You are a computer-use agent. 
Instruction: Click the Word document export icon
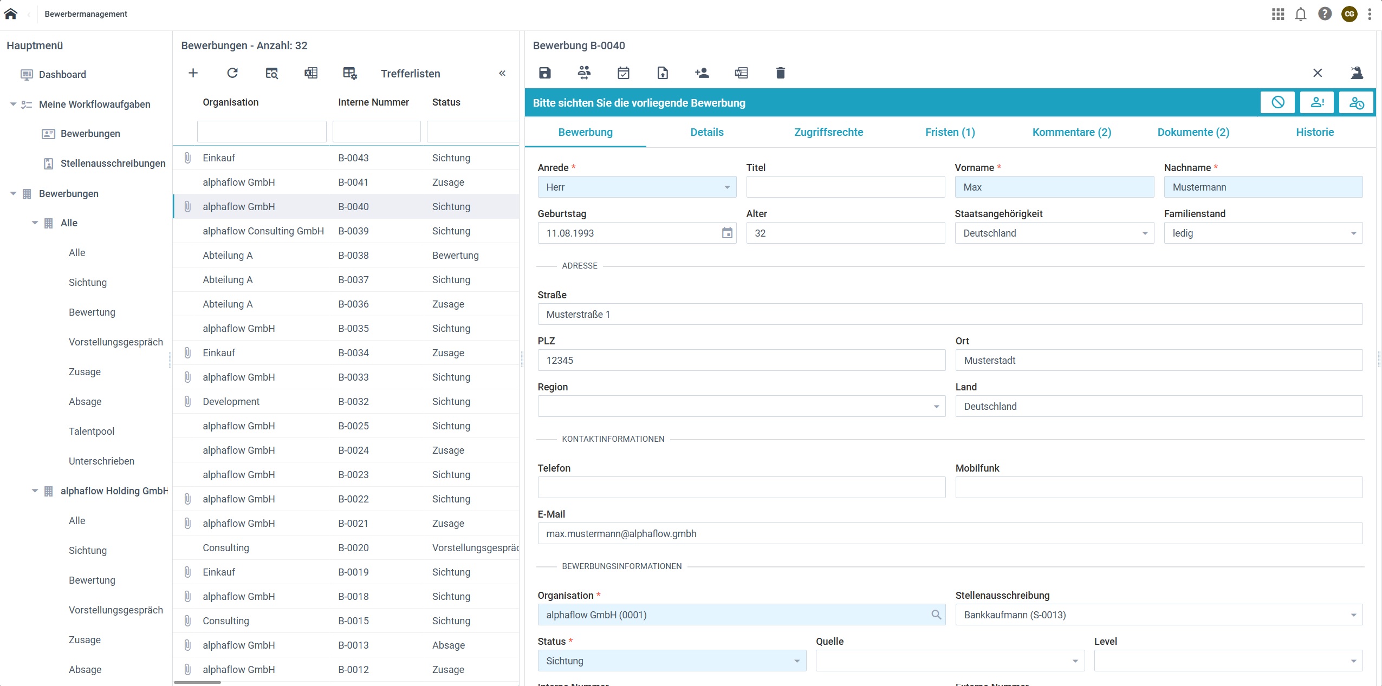click(741, 73)
